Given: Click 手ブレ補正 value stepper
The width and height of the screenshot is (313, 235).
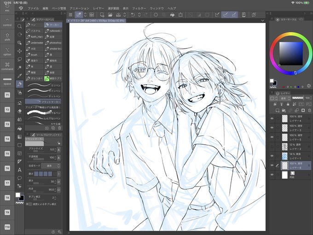Looking at the screenshot, I should [x=55, y=198].
